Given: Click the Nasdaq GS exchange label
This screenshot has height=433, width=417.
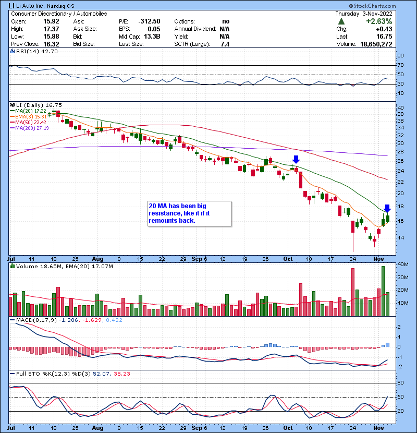Looking at the screenshot, I should pos(60,6).
